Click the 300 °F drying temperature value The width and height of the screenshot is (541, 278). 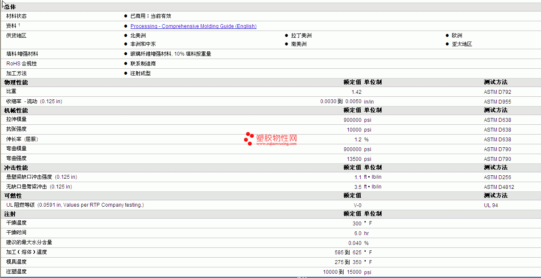click(x=362, y=224)
